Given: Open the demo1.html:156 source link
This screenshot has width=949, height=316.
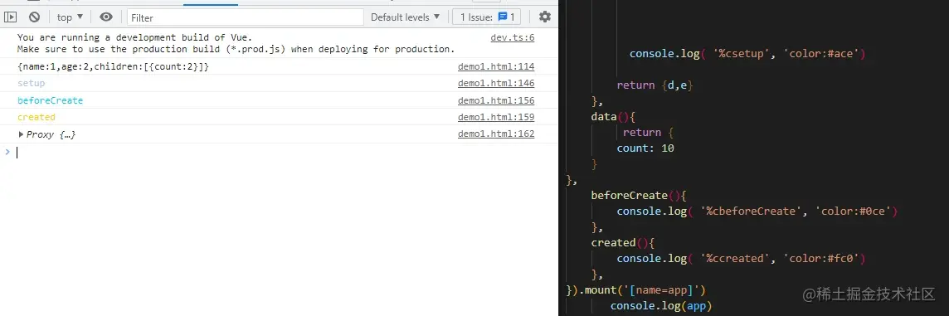Looking at the screenshot, I should 496,100.
